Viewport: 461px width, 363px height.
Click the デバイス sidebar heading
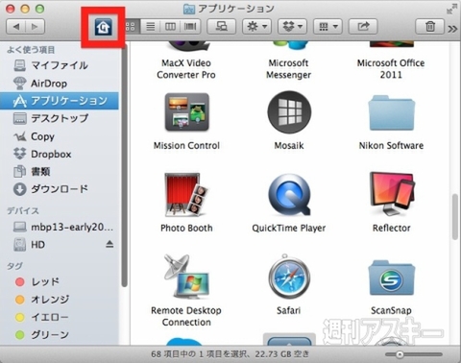(23, 211)
